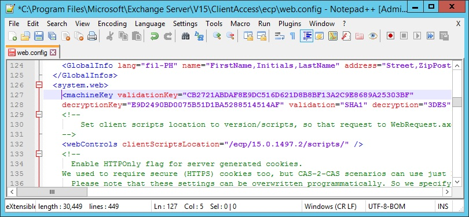The width and height of the screenshot is (469, 217).
Task: Click INS mode indicator in status bar
Action: point(443,207)
